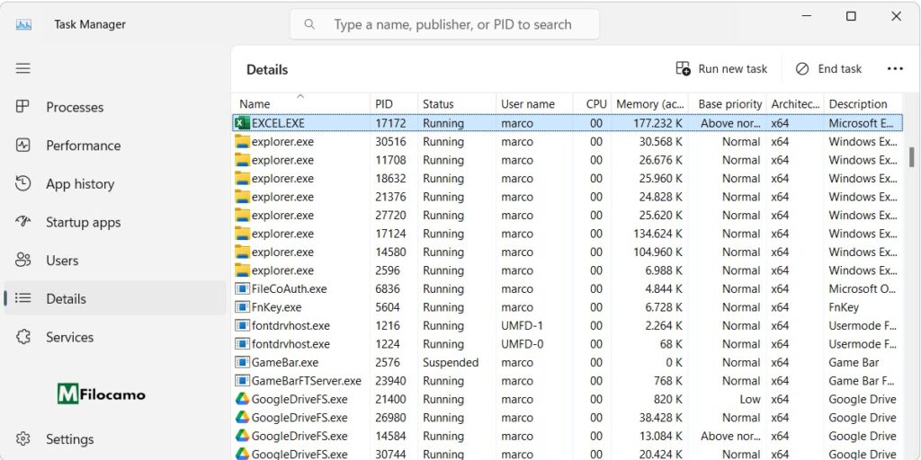Viewport: 921px width, 460px height.
Task: Select the GameBarFTServer.exe row
Action: pos(568,381)
